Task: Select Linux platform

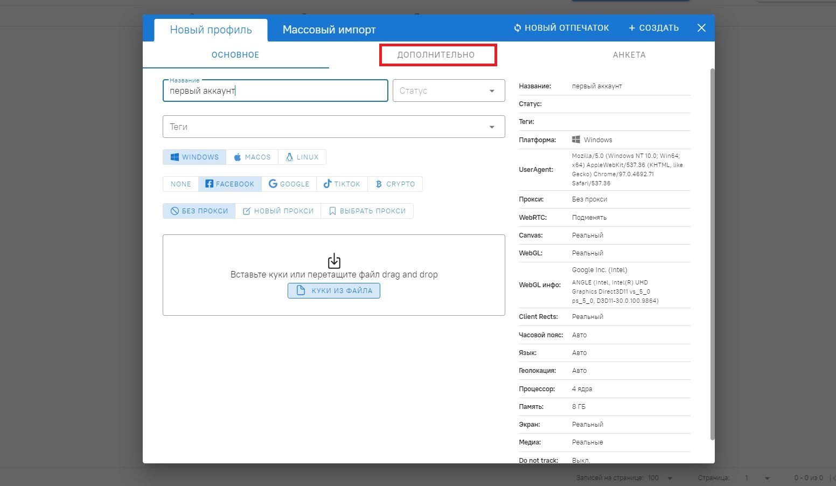Action: 302,157
